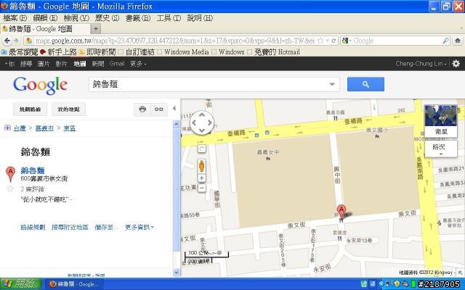
Task: Open 最常瀏覽 bookmark
Action: click(20, 52)
